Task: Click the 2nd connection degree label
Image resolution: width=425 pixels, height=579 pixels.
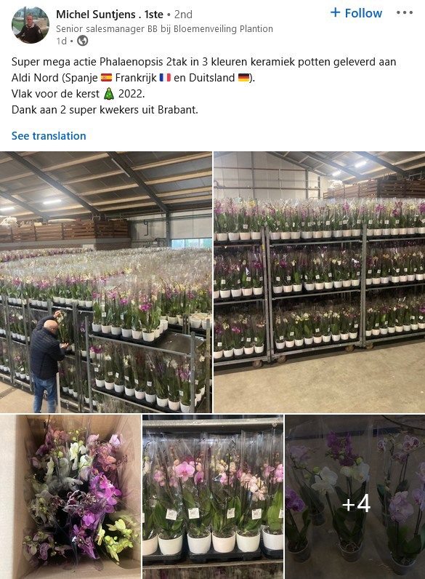Action: click(183, 15)
